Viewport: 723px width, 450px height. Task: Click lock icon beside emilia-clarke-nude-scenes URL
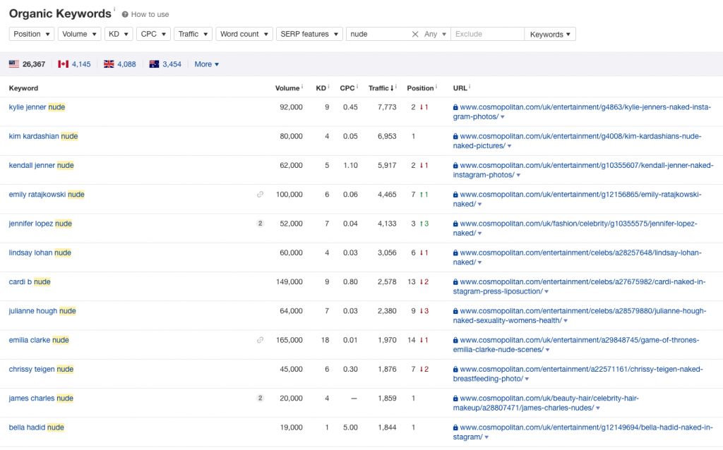pyautogui.click(x=455, y=341)
